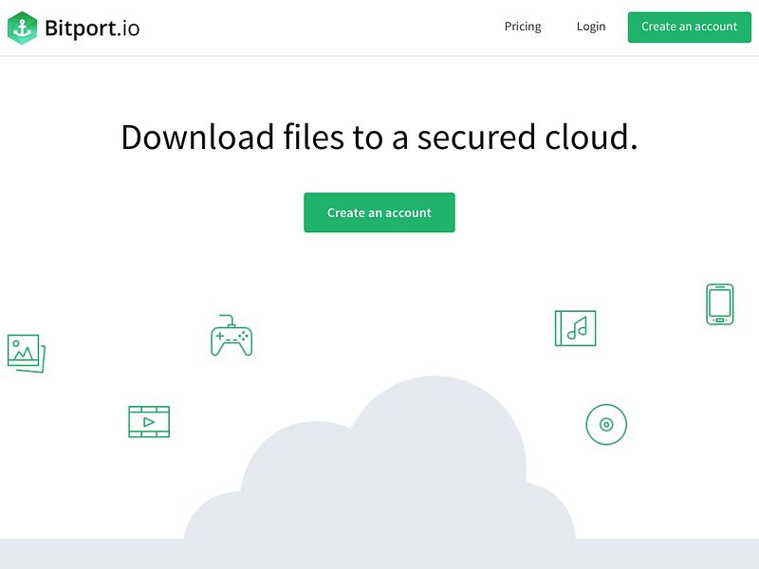Click the smartphone icon

pos(720,304)
